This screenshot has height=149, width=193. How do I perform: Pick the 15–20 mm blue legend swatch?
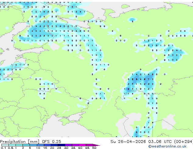pyautogui.click(x=47, y=145)
